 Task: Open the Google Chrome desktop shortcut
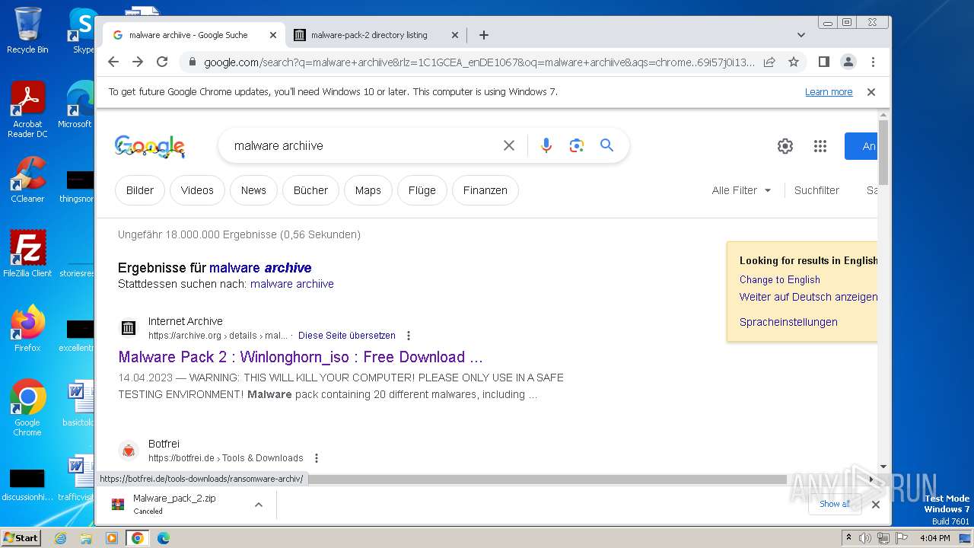point(27,408)
